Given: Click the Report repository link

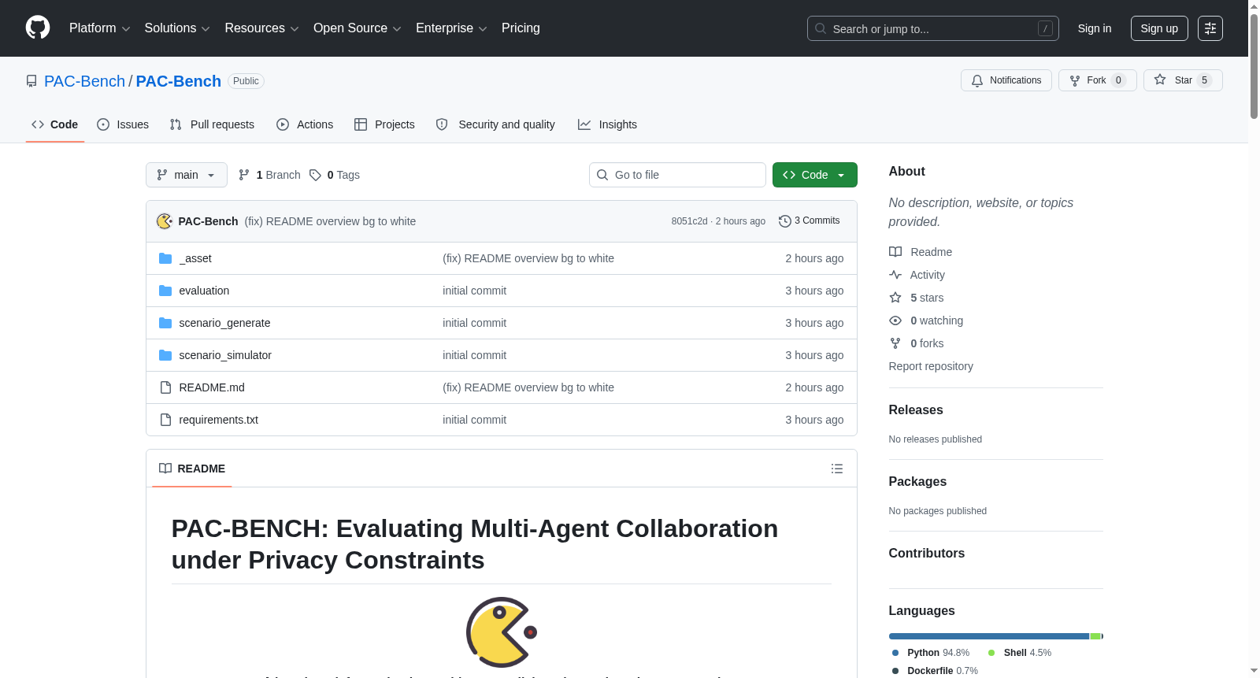Looking at the screenshot, I should point(931,366).
